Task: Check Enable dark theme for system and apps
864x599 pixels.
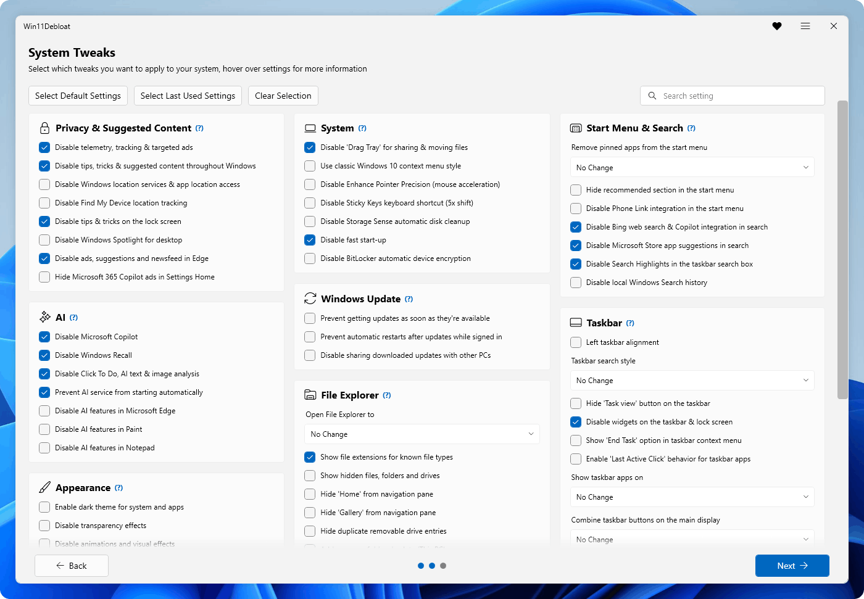Action: [44, 506]
